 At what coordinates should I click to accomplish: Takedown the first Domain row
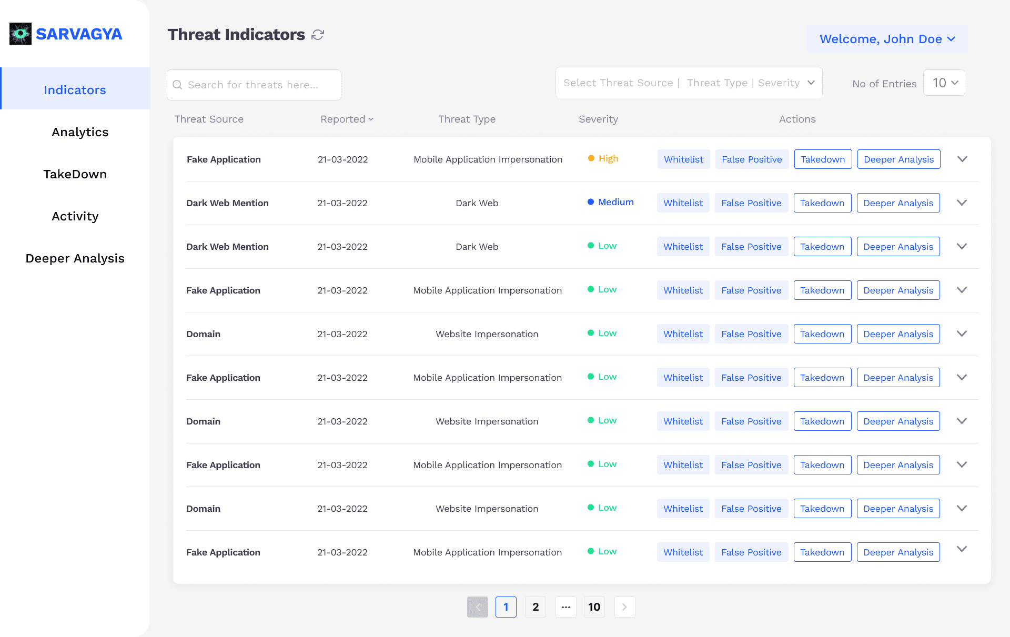822,334
